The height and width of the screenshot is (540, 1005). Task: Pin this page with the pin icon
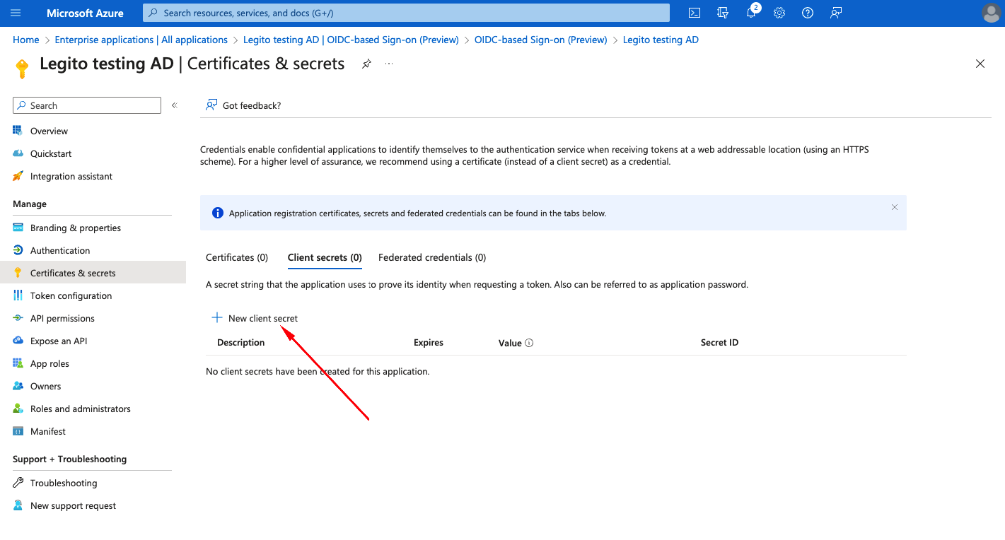(366, 64)
